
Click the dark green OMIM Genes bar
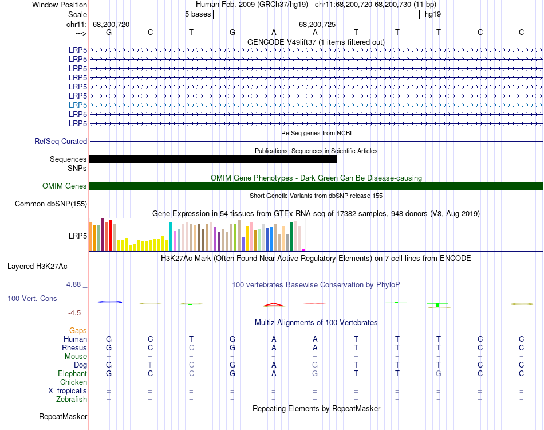coord(316,186)
